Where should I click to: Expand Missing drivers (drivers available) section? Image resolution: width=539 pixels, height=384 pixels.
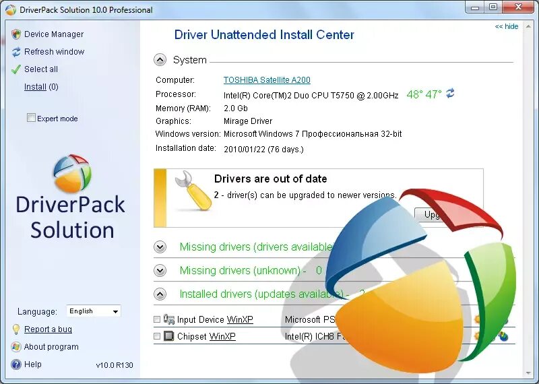[x=160, y=247]
